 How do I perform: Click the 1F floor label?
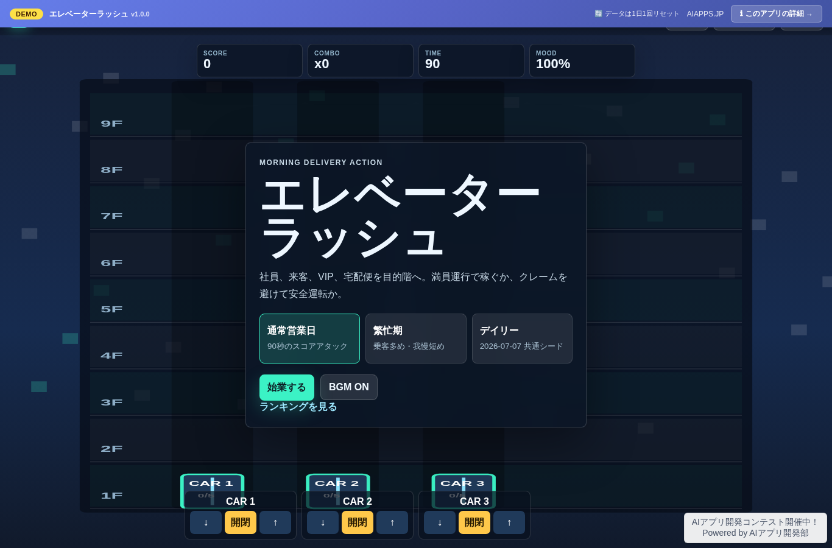click(111, 496)
